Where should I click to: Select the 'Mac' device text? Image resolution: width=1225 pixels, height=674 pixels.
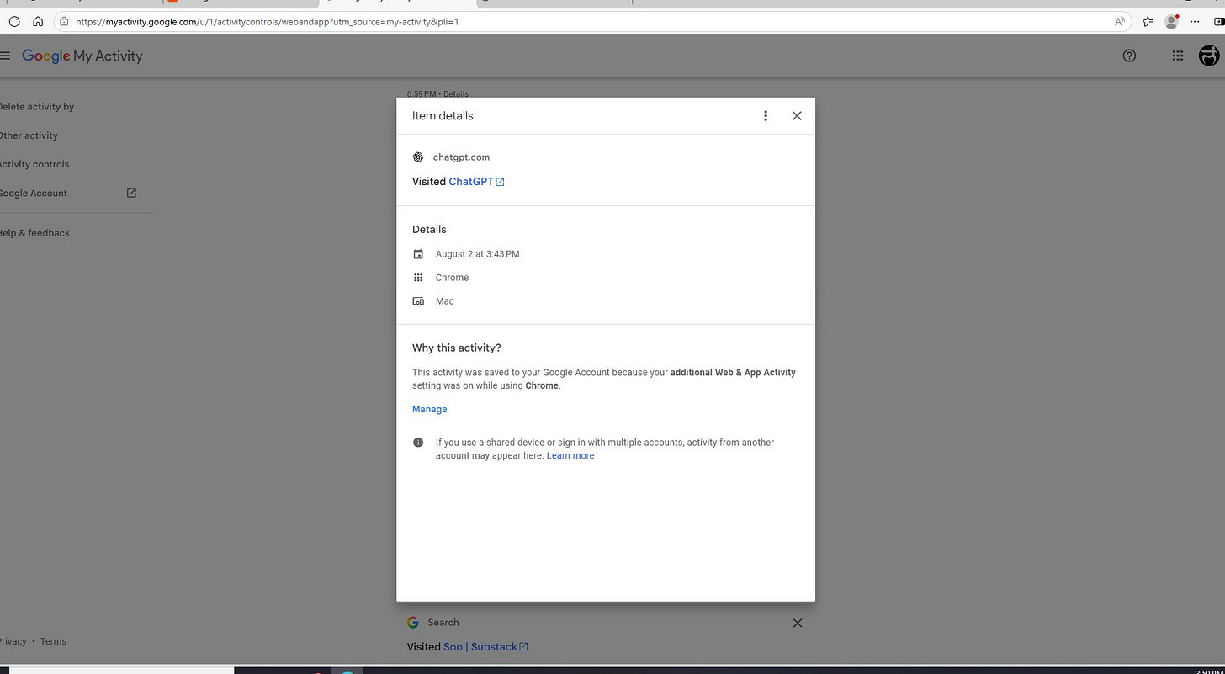pyautogui.click(x=444, y=301)
